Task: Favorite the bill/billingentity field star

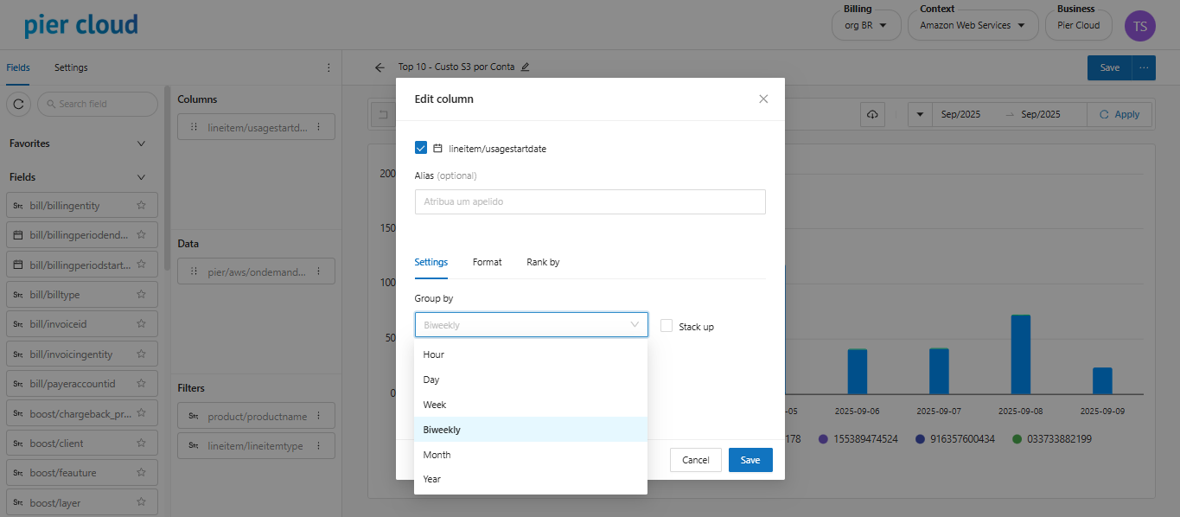Action: click(141, 206)
